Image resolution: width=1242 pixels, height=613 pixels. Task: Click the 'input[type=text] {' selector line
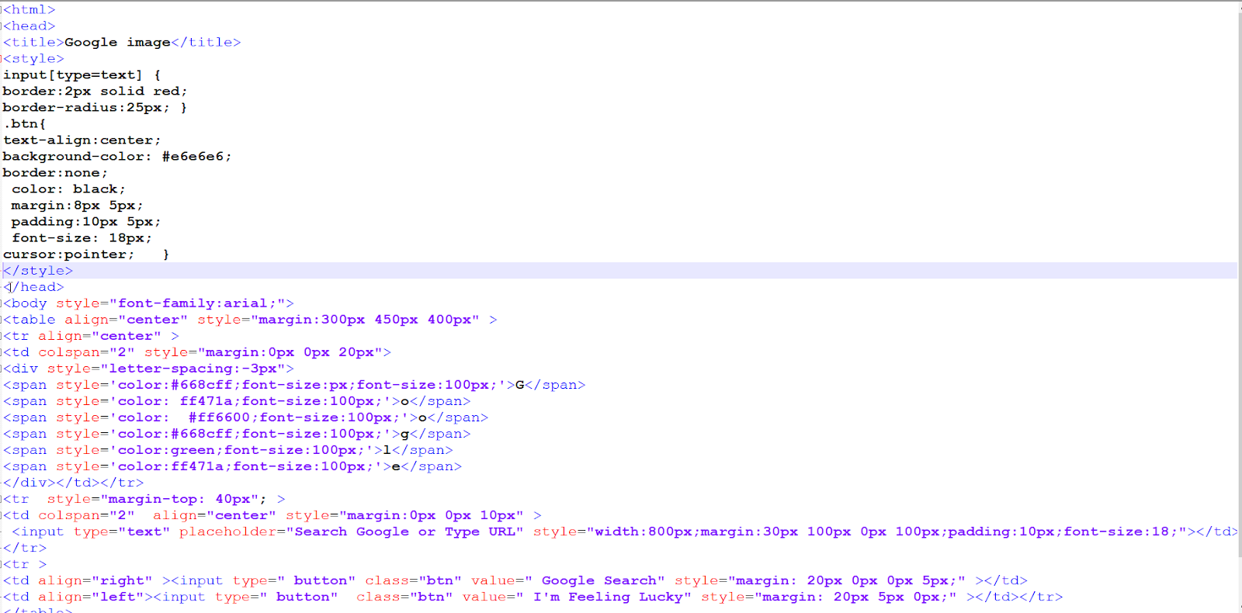(x=82, y=74)
